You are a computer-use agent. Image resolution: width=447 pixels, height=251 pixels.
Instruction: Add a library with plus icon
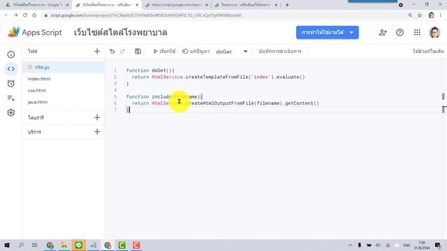pyautogui.click(x=97, y=117)
